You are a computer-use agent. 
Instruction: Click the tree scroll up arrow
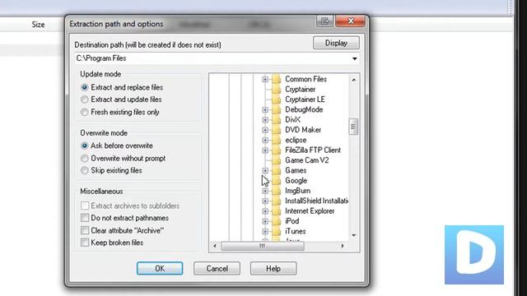click(x=353, y=80)
